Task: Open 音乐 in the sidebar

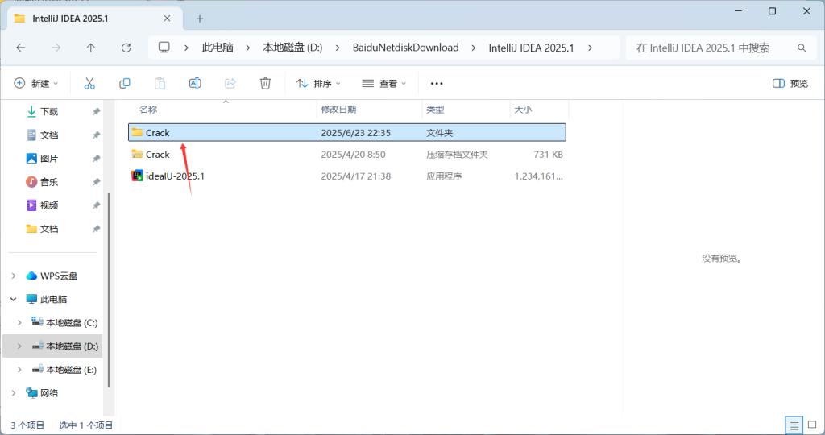Action: pos(49,182)
